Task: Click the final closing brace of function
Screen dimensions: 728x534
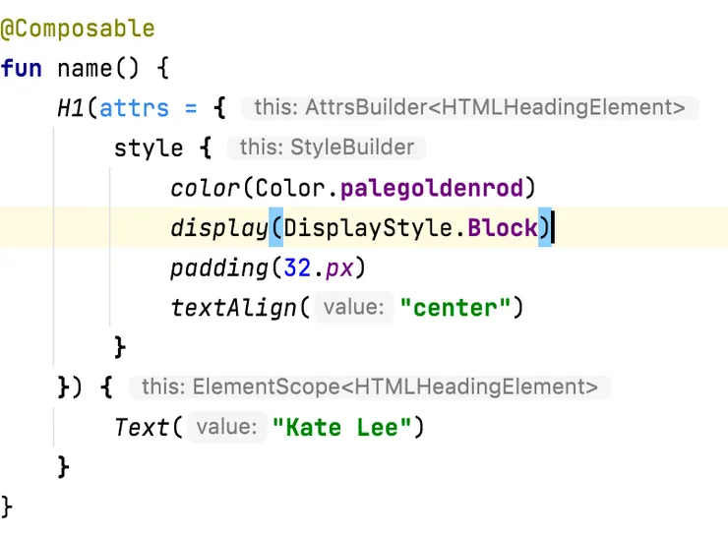Action: [x=7, y=506]
